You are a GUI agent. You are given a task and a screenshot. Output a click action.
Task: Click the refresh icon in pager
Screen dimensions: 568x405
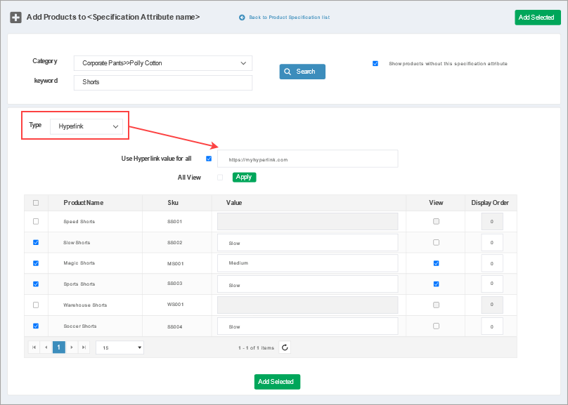pyautogui.click(x=285, y=347)
